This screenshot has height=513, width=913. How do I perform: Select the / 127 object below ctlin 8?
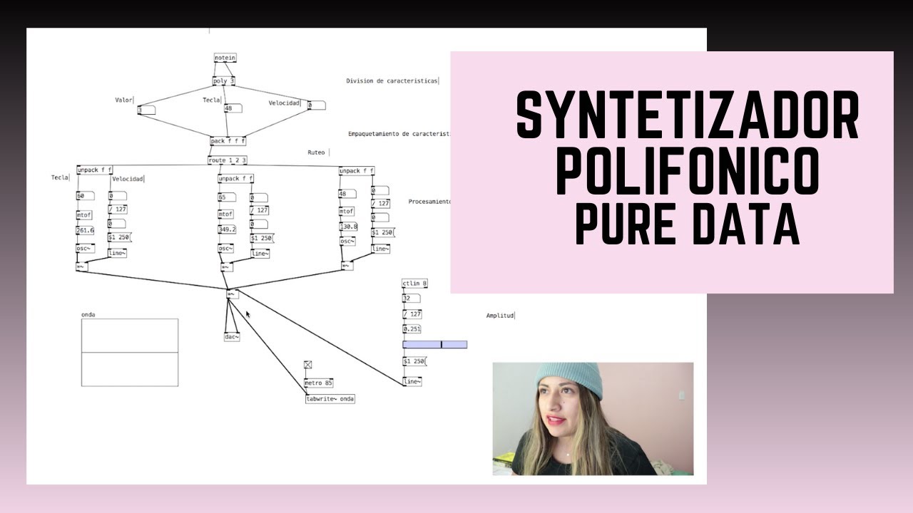point(412,313)
